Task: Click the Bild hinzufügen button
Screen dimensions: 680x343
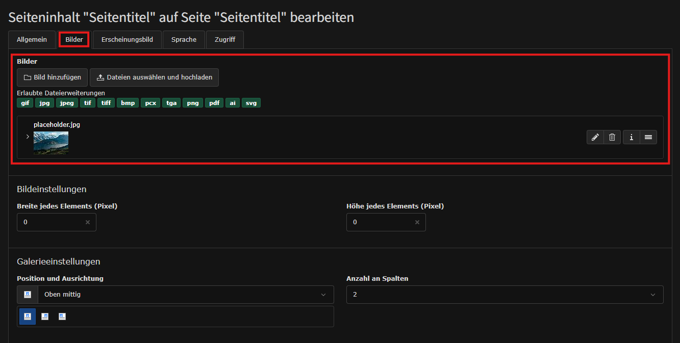Action: (53, 77)
